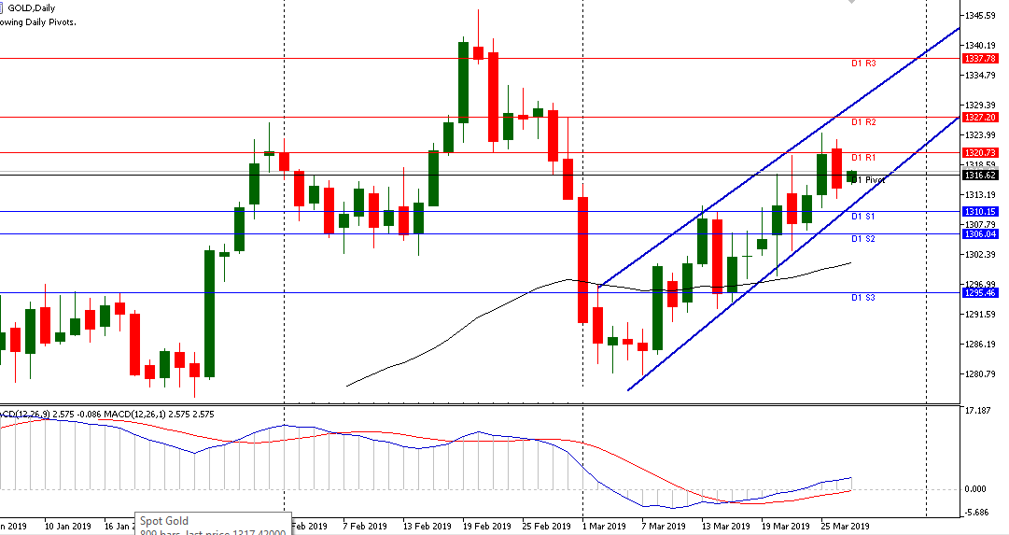Screen dimensions: 1009x535
Task: Click the 1345.59 price scale value
Action: click(983, 16)
